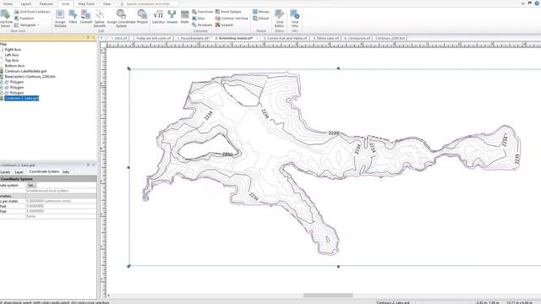Toggle the Left Axis checkbox
The width and height of the screenshot is (541, 304).
click(2, 55)
